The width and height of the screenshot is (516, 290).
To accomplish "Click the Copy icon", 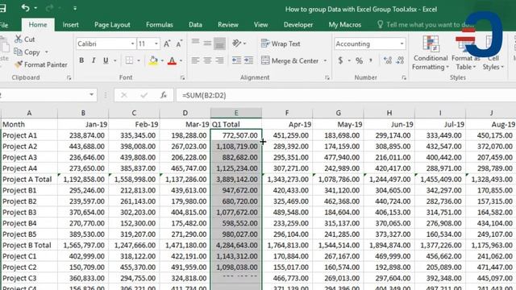I will (x=18, y=52).
